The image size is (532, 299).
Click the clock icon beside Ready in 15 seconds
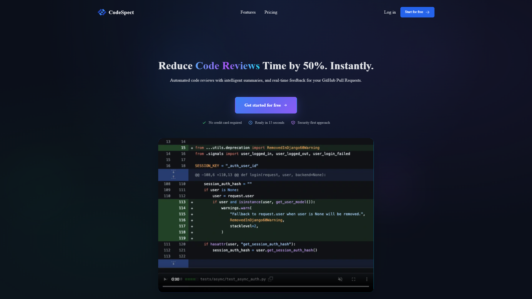pyautogui.click(x=250, y=123)
